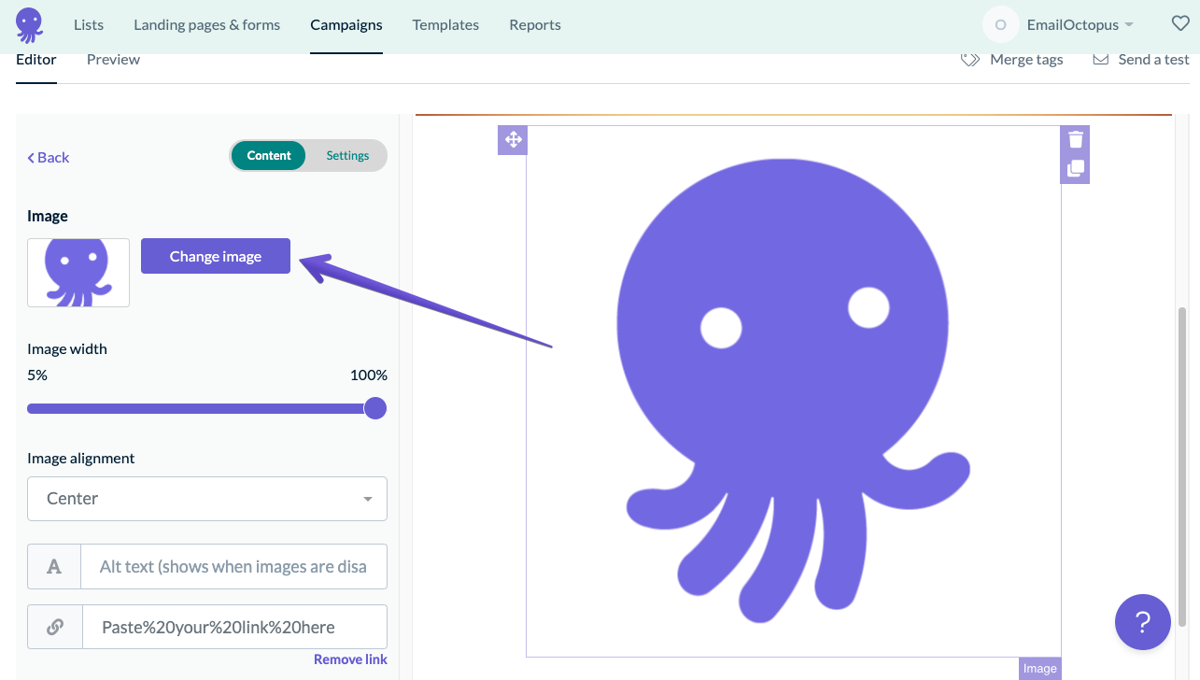Screen dimensions: 1200x680
Task: Open the Campaigns section
Action: click(346, 25)
